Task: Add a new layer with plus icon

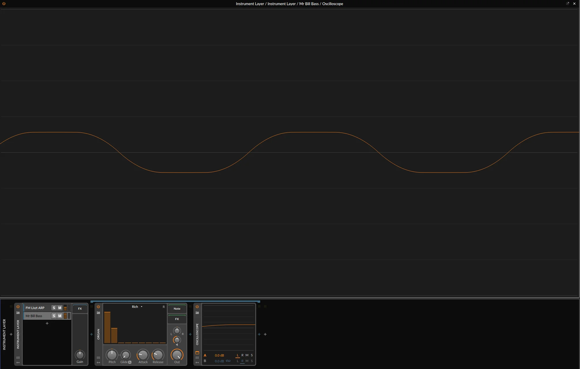Action: pos(47,323)
